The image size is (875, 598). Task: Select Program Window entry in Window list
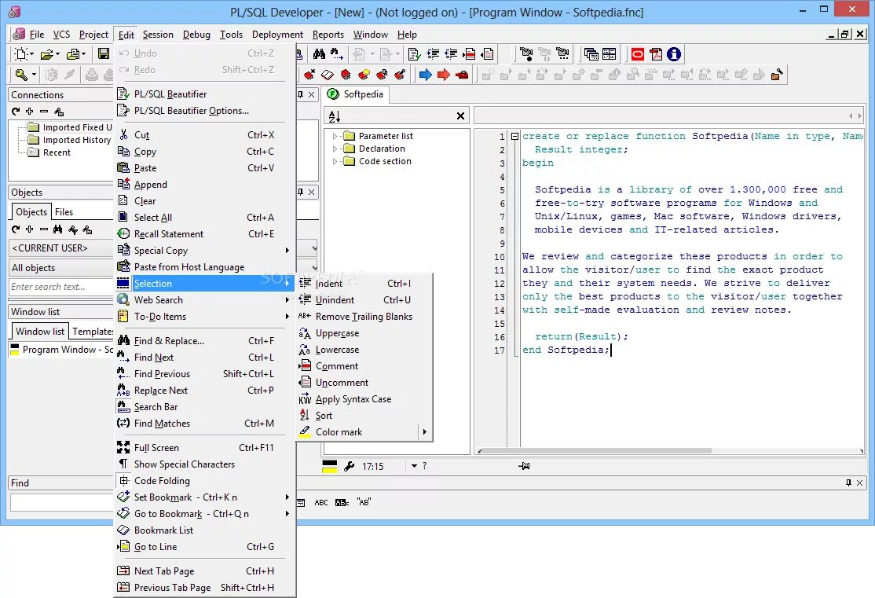pyautogui.click(x=61, y=350)
